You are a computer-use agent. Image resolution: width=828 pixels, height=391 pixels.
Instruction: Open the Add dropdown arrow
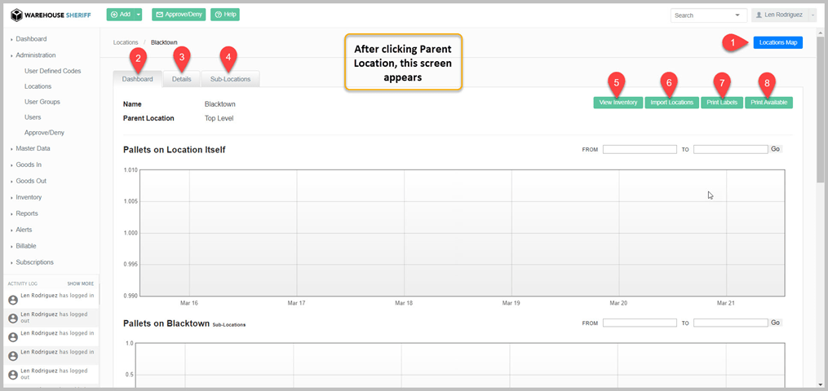click(139, 15)
